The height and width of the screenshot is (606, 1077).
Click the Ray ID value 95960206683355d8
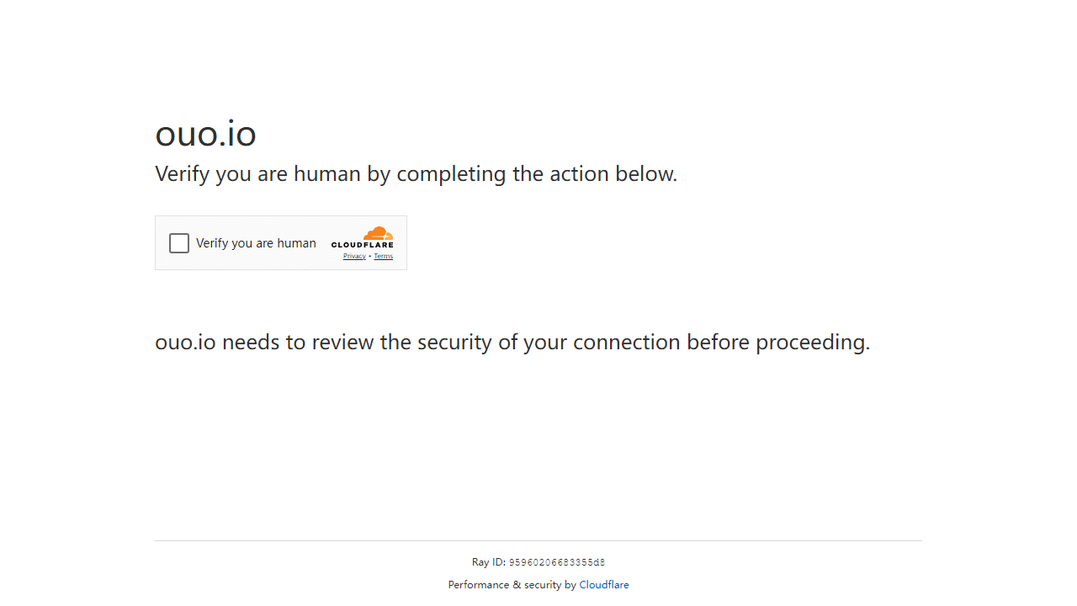coord(557,562)
